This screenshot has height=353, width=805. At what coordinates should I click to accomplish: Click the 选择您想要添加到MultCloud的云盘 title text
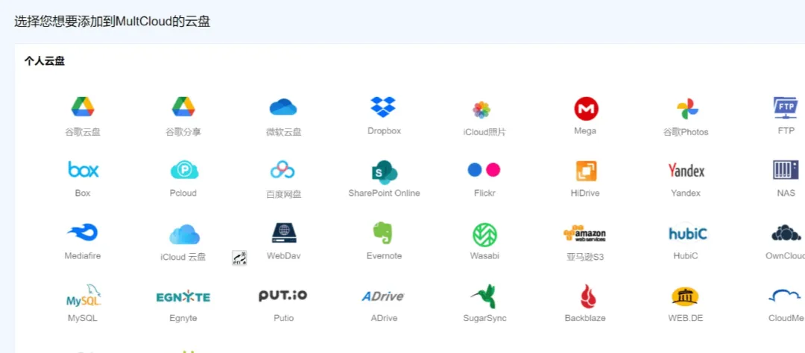tap(112, 22)
